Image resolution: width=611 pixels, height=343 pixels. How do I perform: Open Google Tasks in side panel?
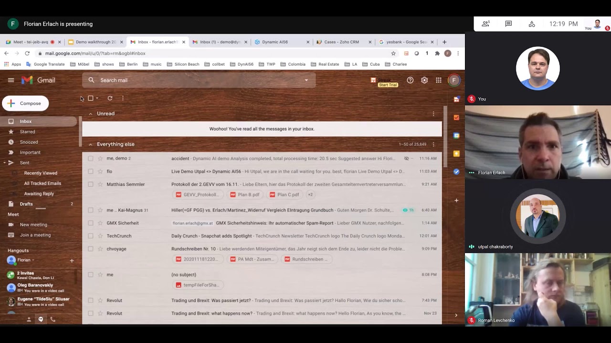pyautogui.click(x=456, y=171)
